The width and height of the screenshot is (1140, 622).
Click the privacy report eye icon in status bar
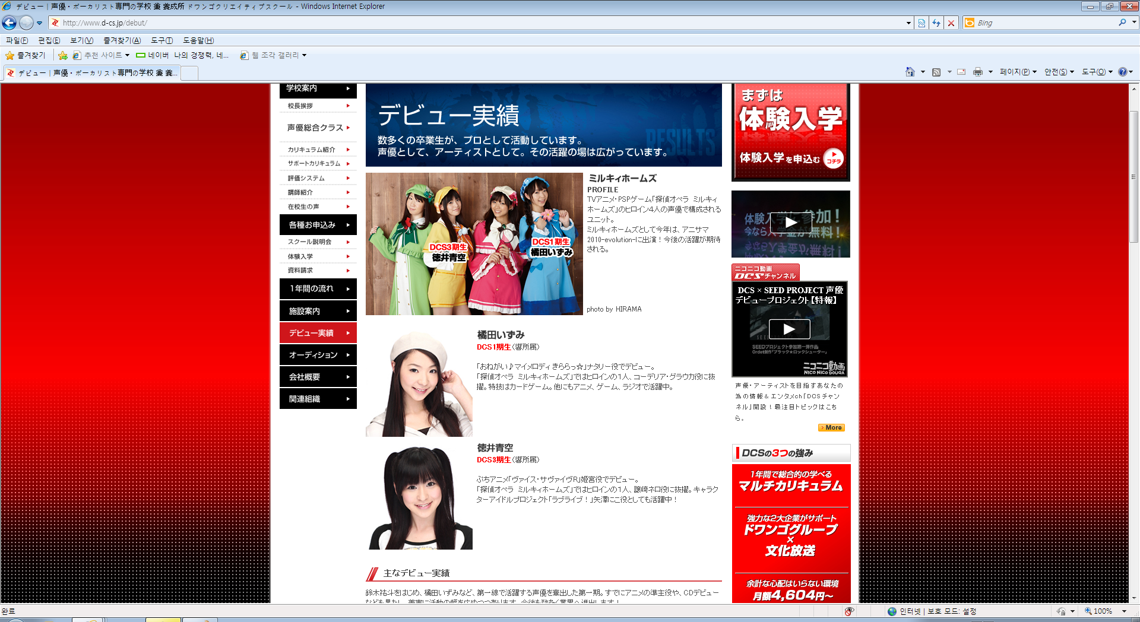(849, 611)
